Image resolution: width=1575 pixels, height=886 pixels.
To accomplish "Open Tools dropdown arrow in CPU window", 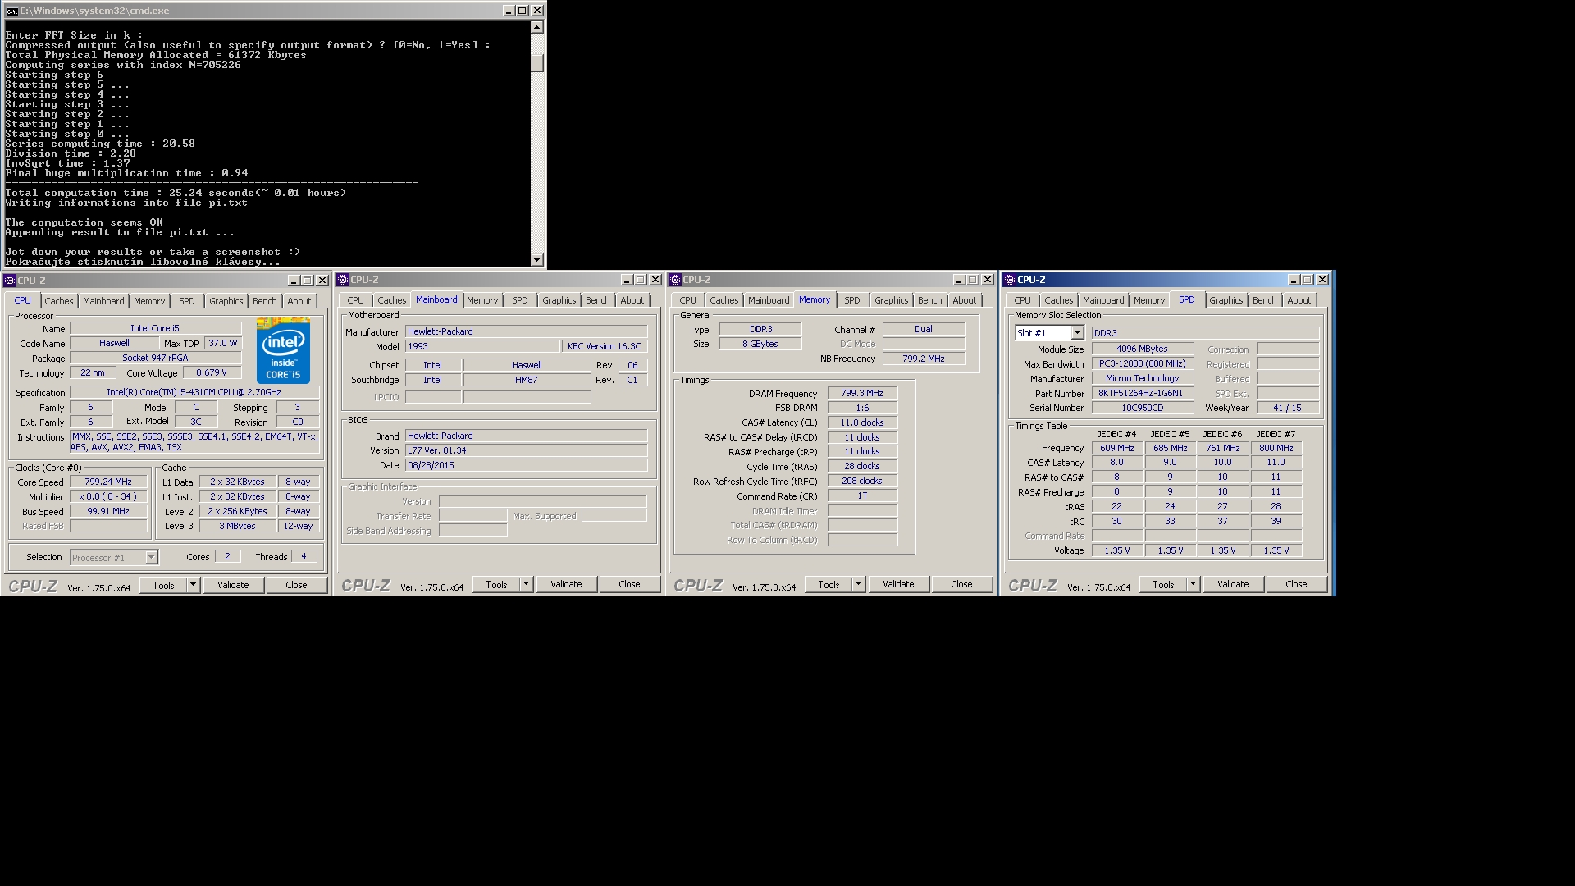I will coord(194,585).
